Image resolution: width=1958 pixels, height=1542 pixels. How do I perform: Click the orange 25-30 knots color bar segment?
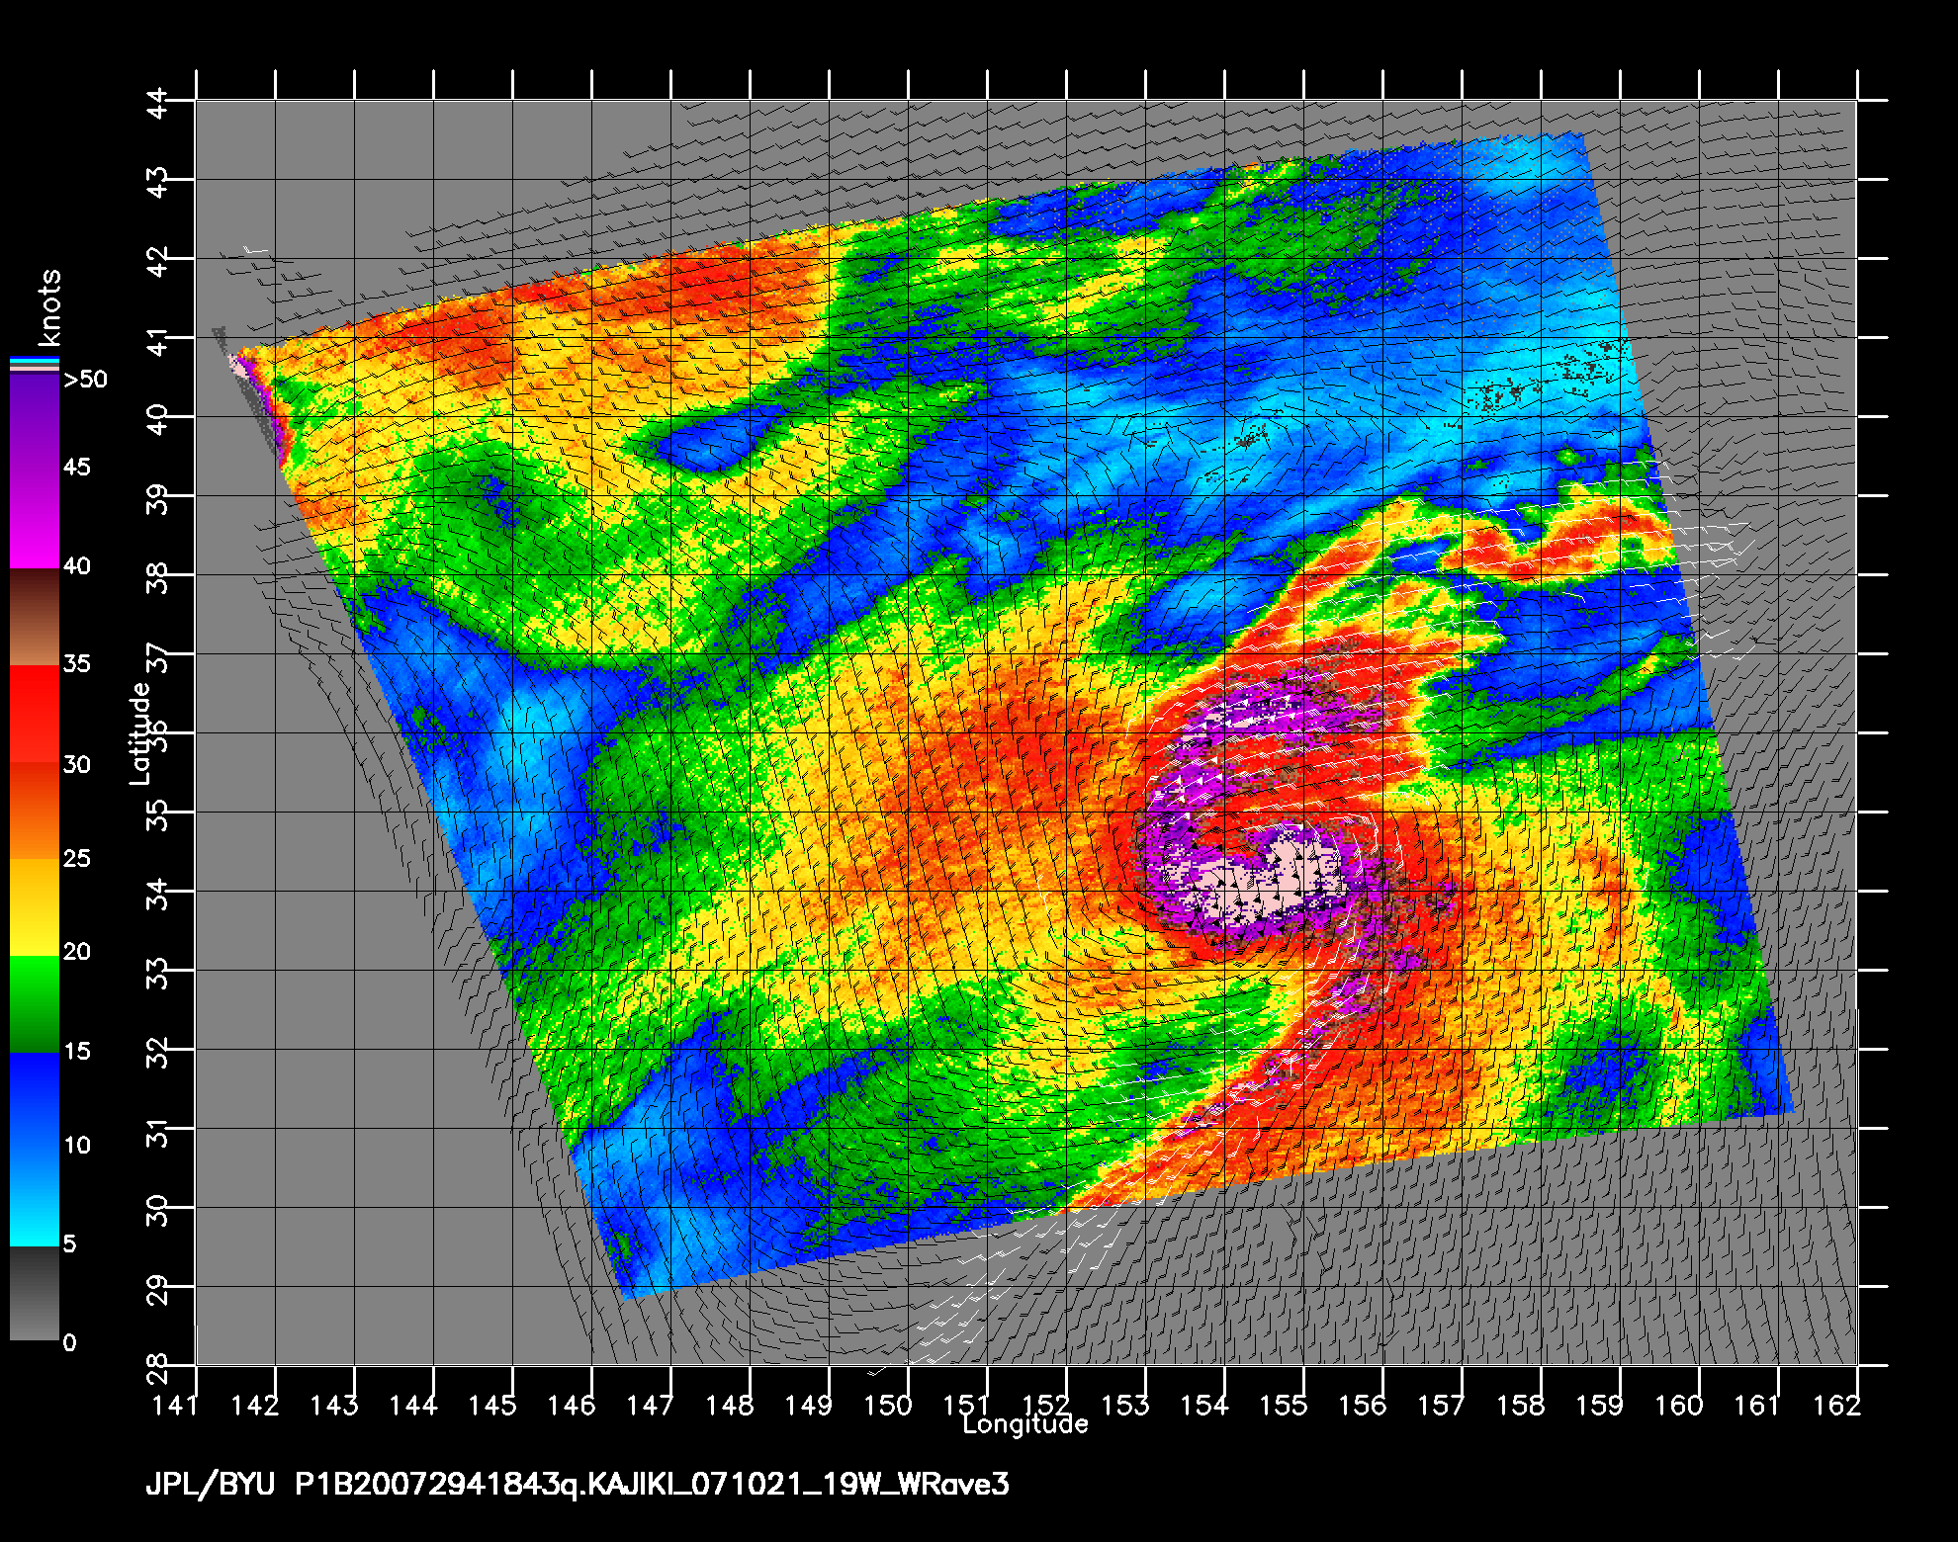35,811
